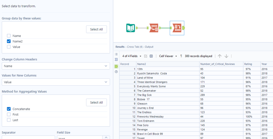Check the Value group-by checkbox
Screen dimensions: 273x139
9,47
